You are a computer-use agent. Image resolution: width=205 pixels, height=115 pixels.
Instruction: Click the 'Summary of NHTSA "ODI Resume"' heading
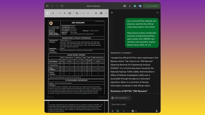pos(129,91)
